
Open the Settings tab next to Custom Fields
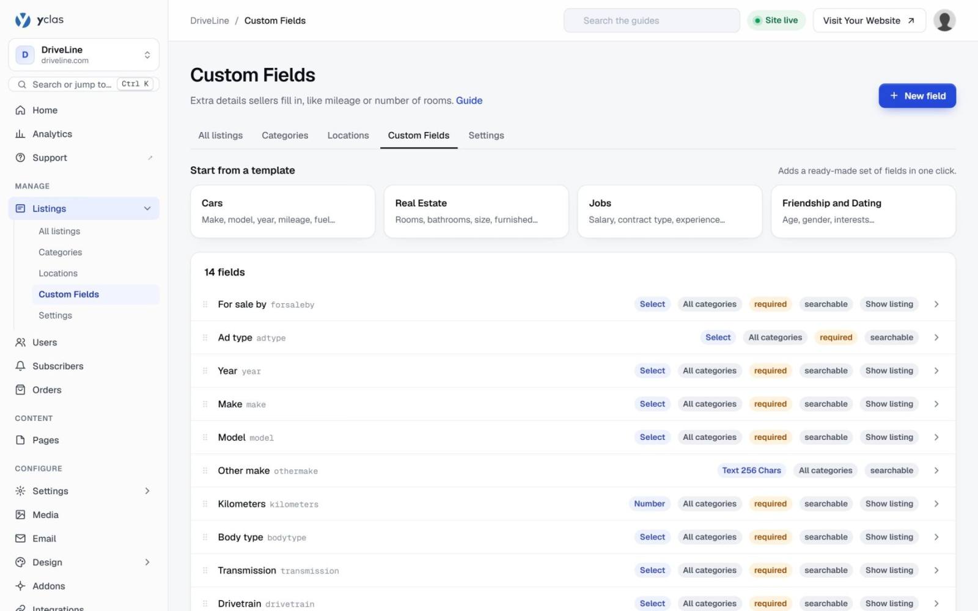coord(486,136)
